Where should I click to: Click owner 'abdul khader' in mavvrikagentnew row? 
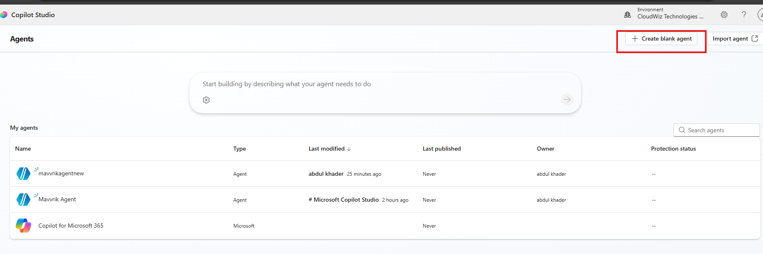coord(551,174)
